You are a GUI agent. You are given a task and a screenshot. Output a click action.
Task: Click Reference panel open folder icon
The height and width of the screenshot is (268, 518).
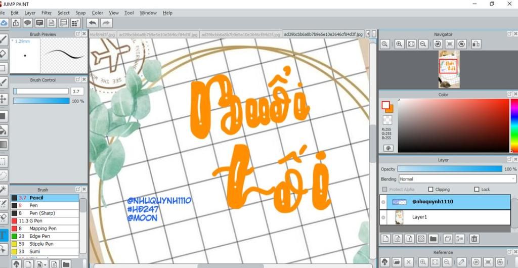click(x=397, y=262)
